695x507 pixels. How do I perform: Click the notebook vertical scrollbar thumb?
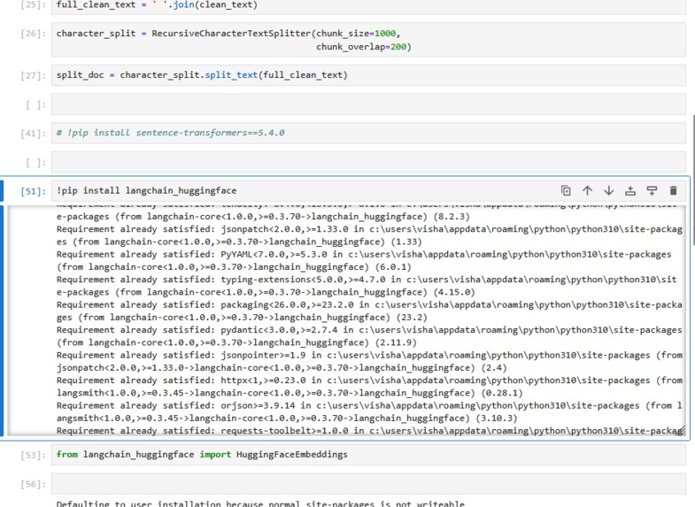click(x=692, y=180)
